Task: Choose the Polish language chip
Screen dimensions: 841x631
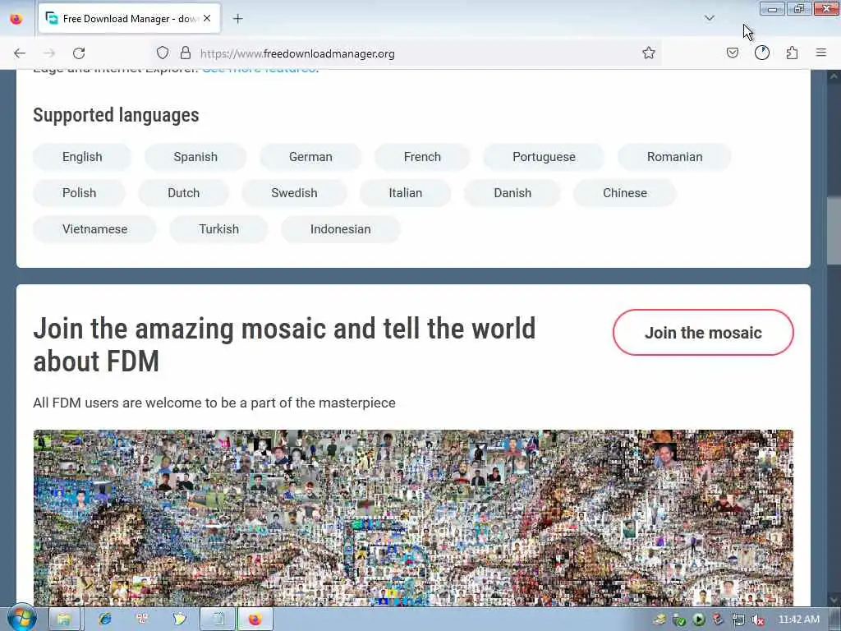Action: tap(80, 192)
